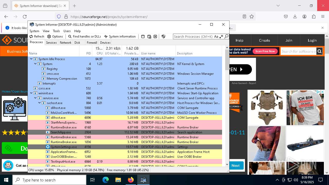Refresh the process list in System Informer
Screen dimensions: 329x185
tap(37, 36)
